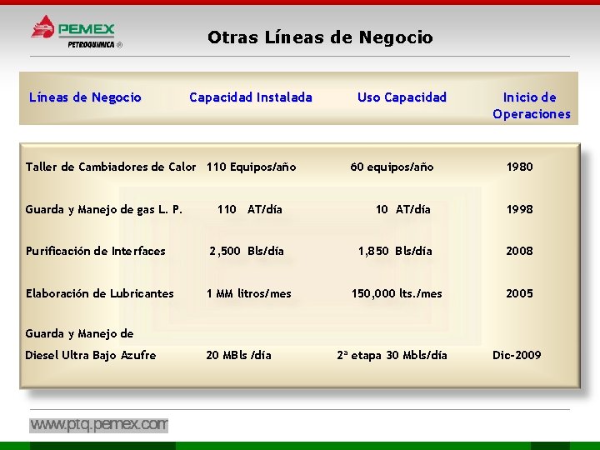Viewport: 600px width, 450px height.
Task: Click the PEMEX Petroquímica logo
Action: tap(77, 32)
